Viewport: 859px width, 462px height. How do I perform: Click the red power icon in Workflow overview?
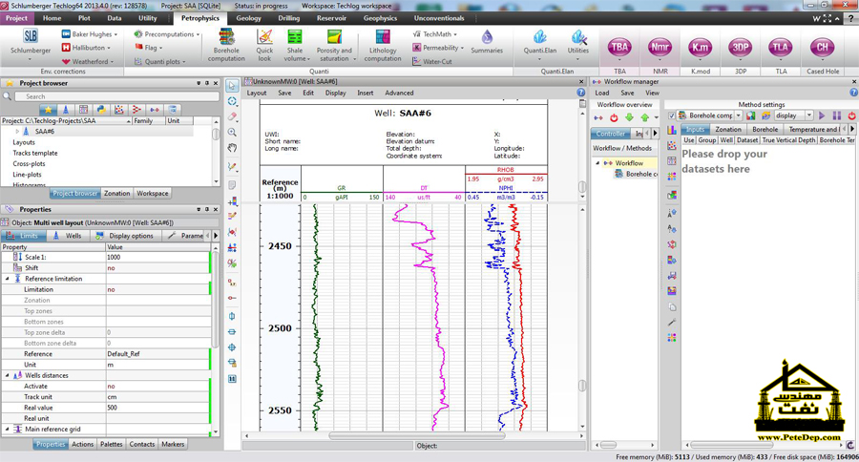(614, 117)
